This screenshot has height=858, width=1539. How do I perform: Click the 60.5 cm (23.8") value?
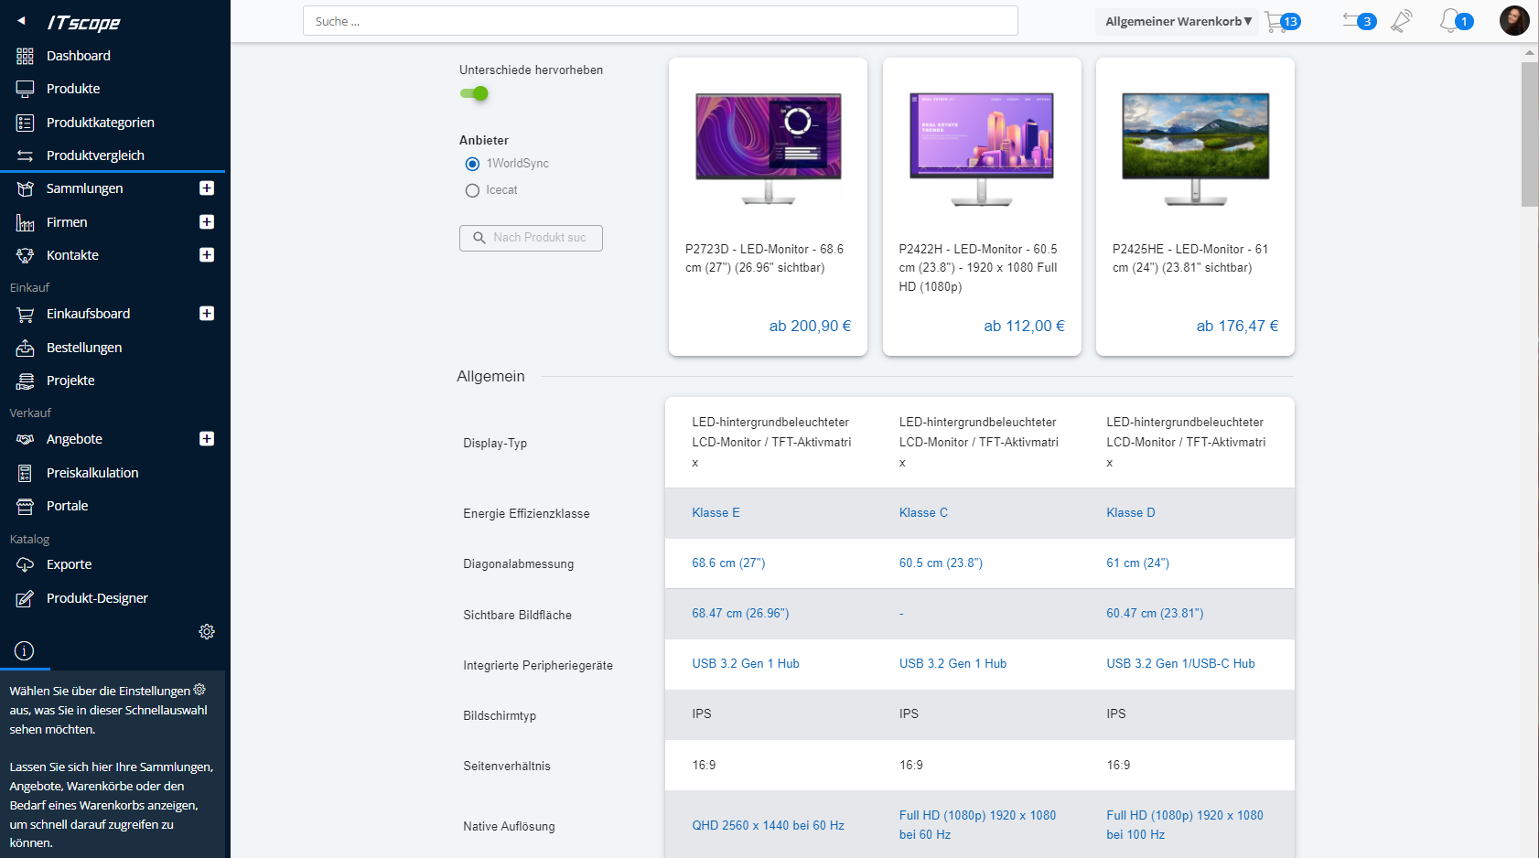tap(941, 563)
